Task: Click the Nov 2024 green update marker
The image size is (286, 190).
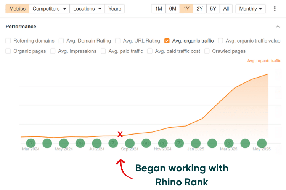Action: 163,143
